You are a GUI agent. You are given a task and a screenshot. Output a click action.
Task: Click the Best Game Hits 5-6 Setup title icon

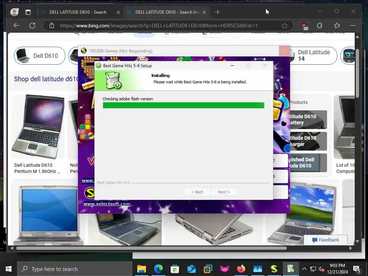point(98,65)
